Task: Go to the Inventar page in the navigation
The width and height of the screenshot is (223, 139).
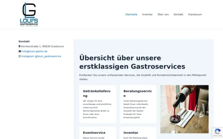Action: tap(147, 14)
